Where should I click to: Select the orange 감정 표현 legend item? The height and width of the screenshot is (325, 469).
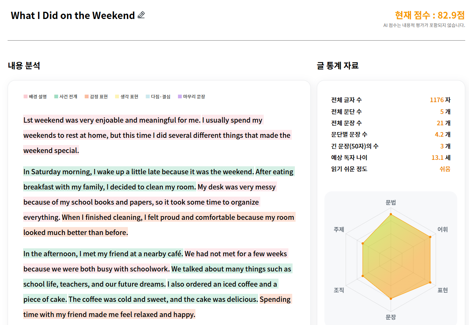[96, 97]
